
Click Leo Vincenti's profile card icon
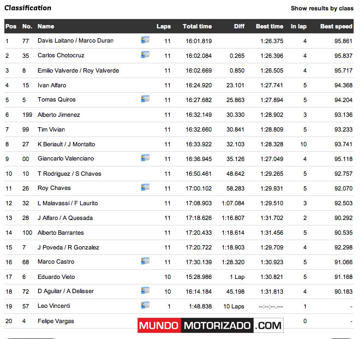(145, 305)
